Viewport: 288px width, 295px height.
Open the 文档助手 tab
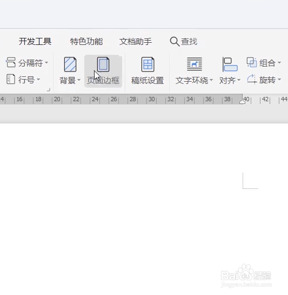(136, 41)
